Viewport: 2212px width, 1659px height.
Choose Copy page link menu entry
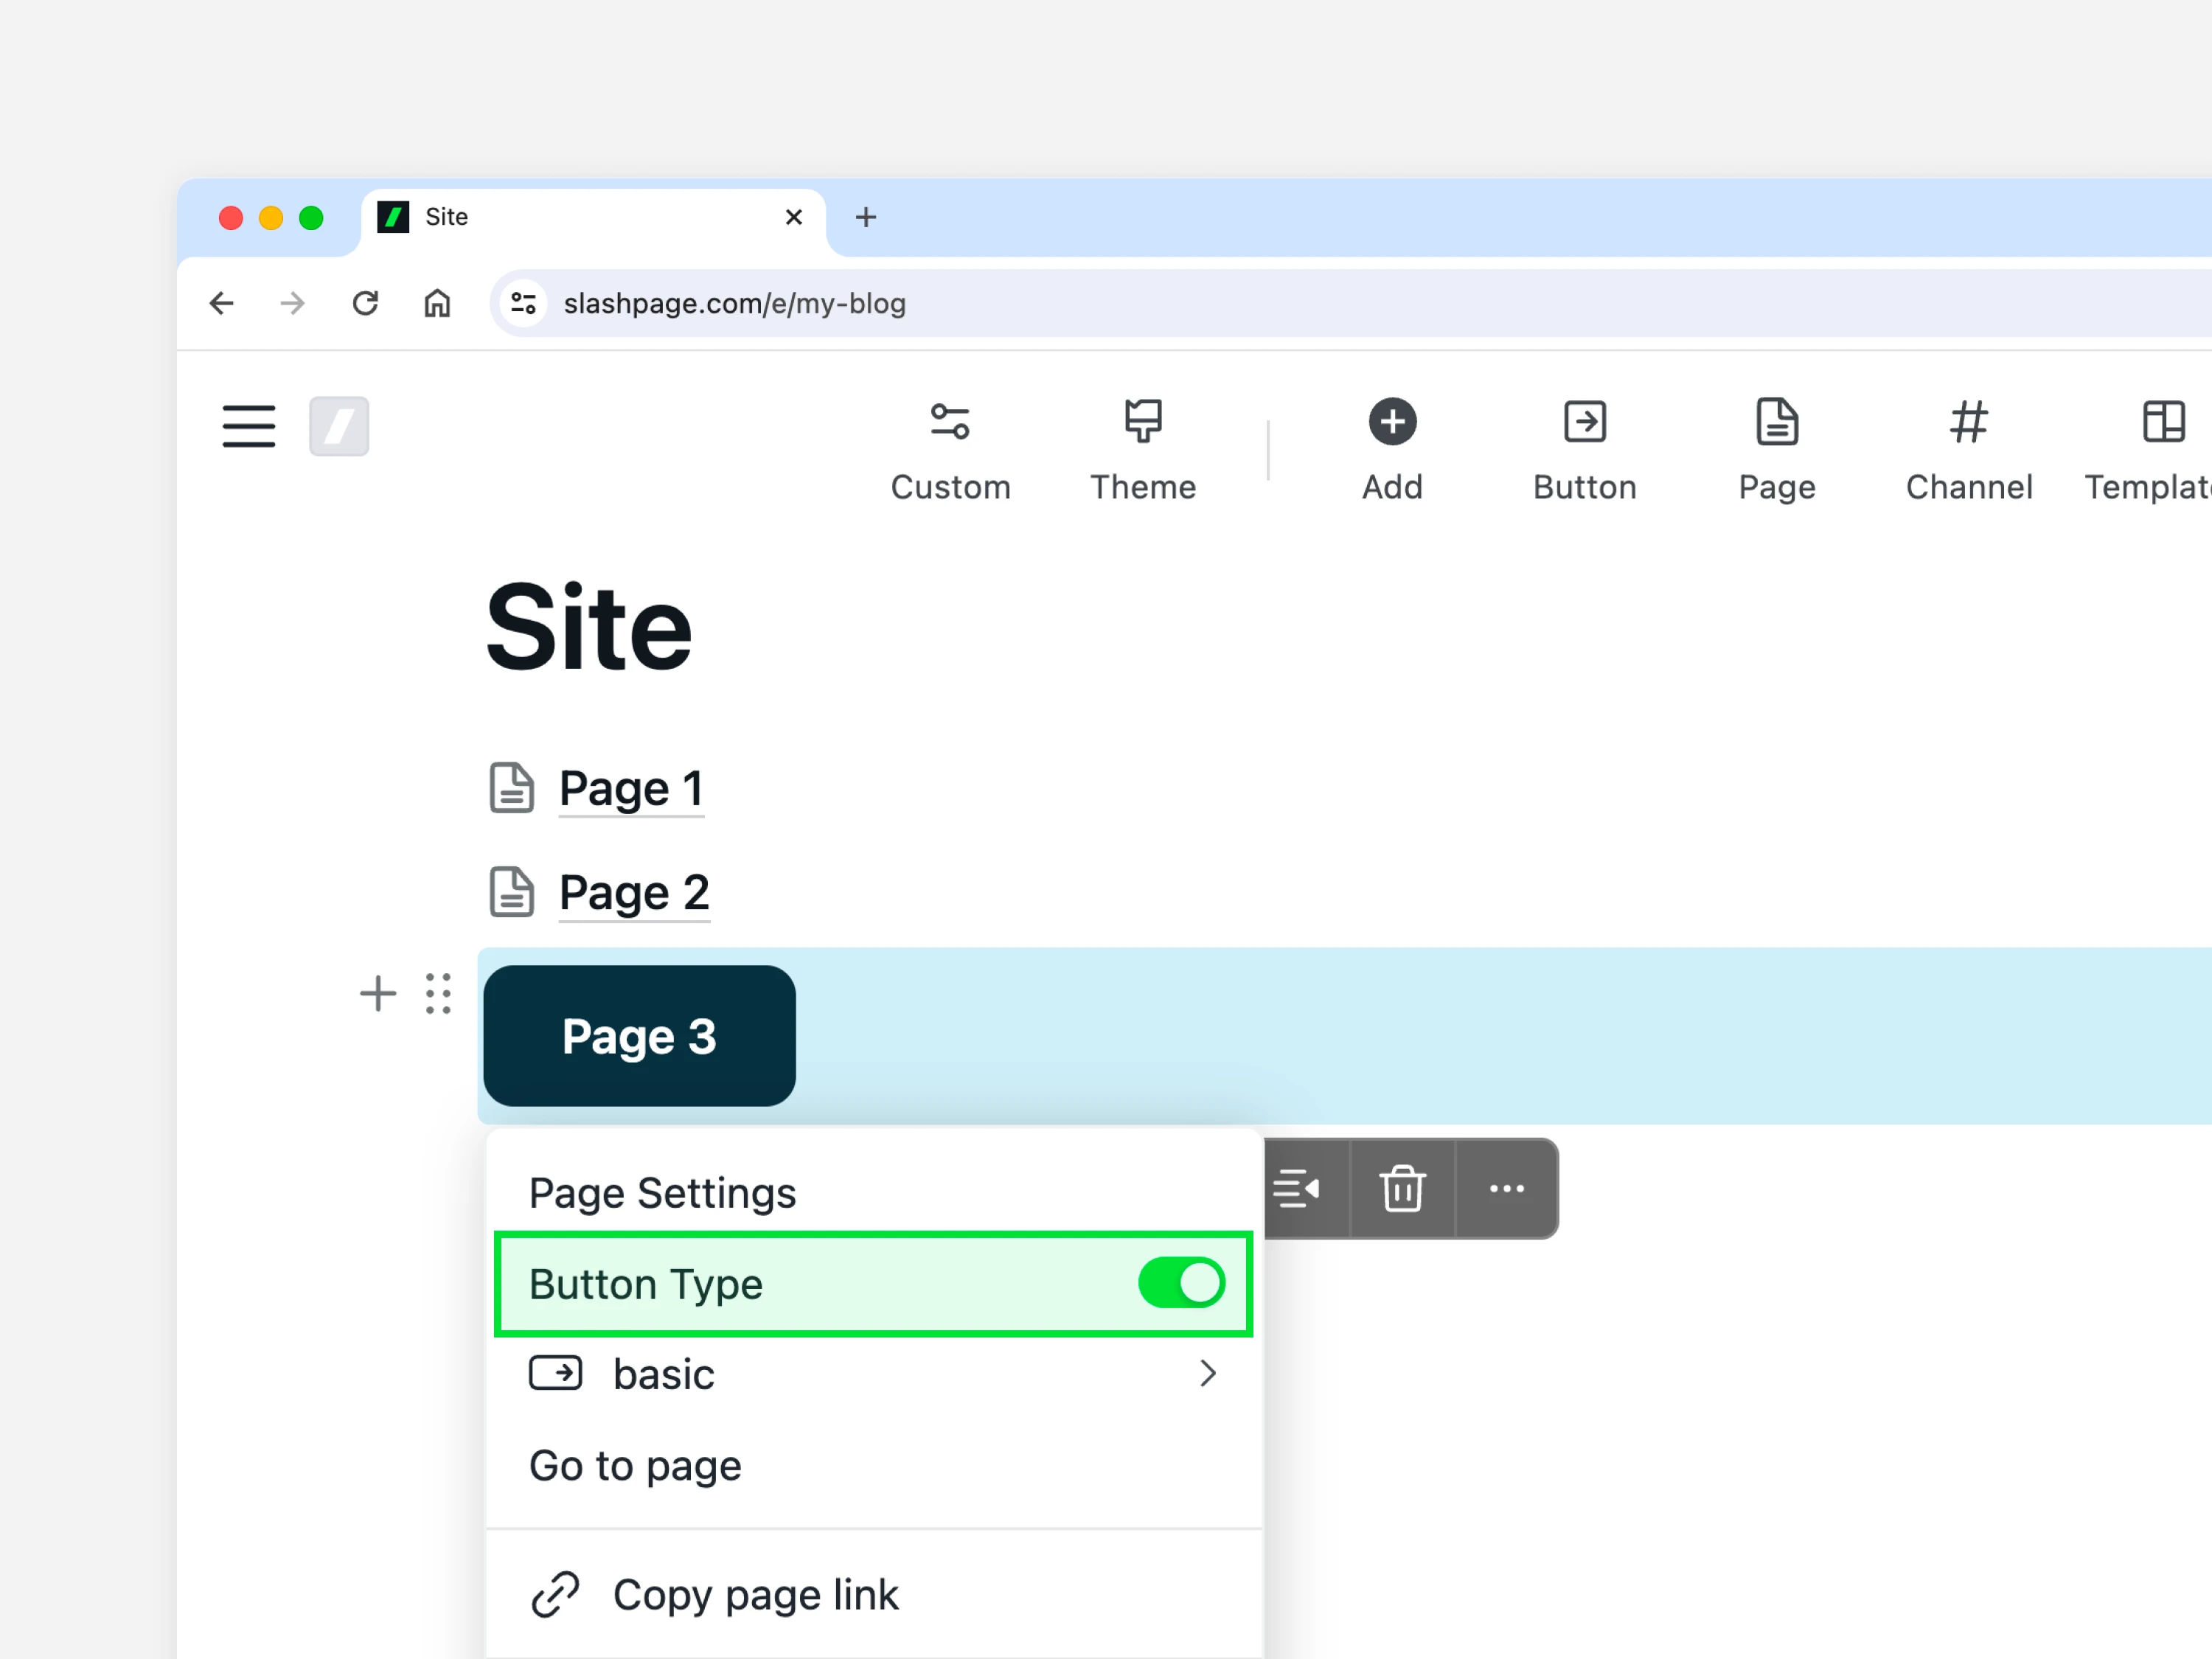click(x=874, y=1594)
